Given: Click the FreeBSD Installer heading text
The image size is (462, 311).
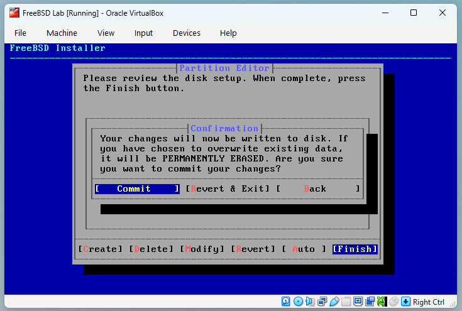Looking at the screenshot, I should pos(57,48).
